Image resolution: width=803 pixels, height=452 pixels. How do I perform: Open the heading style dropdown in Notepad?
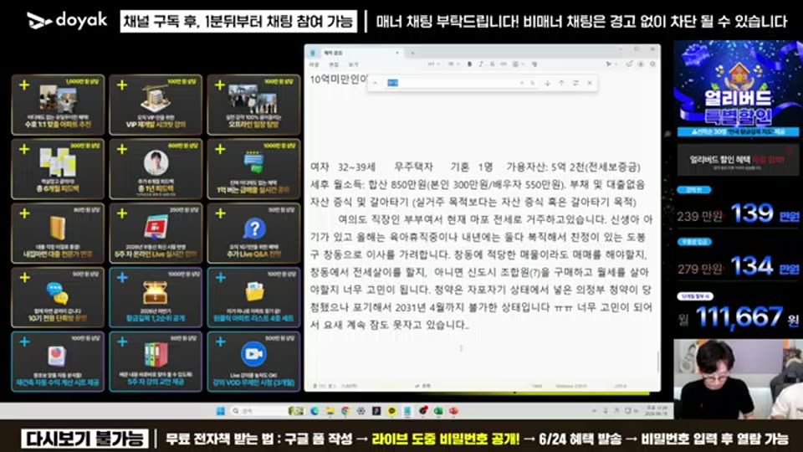(x=434, y=64)
